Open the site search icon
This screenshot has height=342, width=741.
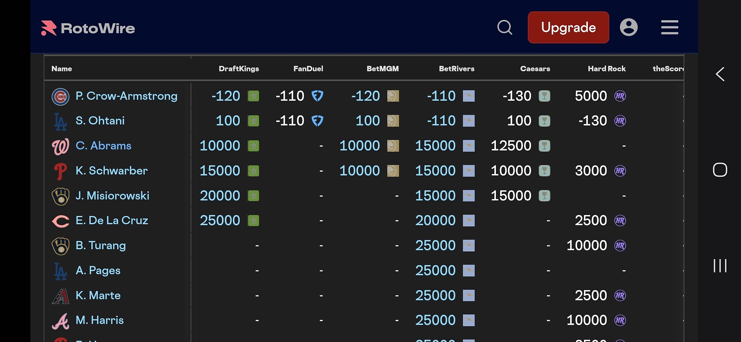[x=504, y=27]
